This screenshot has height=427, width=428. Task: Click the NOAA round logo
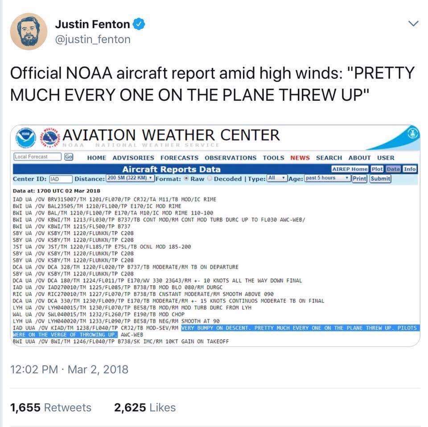coord(26,138)
